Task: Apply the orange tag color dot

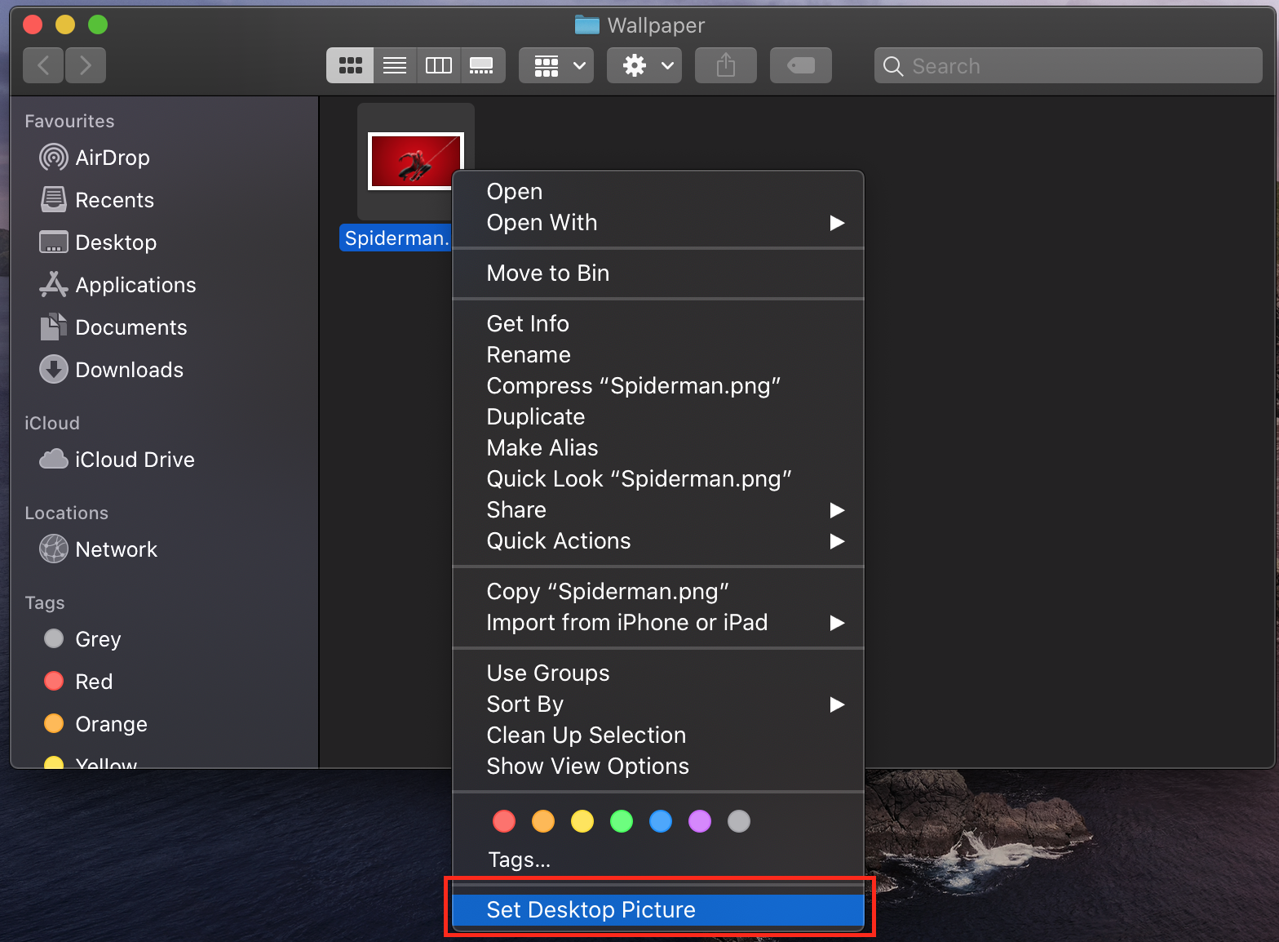Action: coord(543,821)
